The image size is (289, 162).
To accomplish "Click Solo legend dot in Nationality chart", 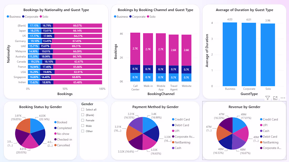I will click(41, 17).
